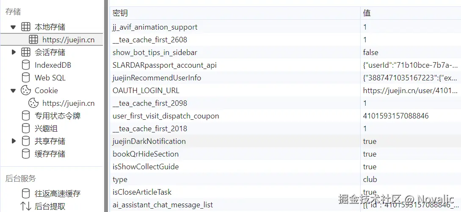Click the https://juejin.cn/user/4101… value
Image resolution: width=461 pixels, height=212 pixels.
[x=411, y=91]
